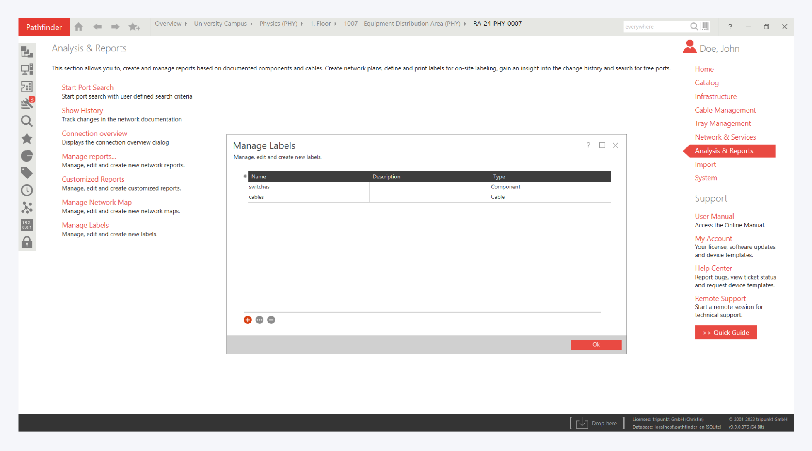The height and width of the screenshot is (451, 812).
Task: Select Infrastructure in right navigation
Action: point(715,96)
